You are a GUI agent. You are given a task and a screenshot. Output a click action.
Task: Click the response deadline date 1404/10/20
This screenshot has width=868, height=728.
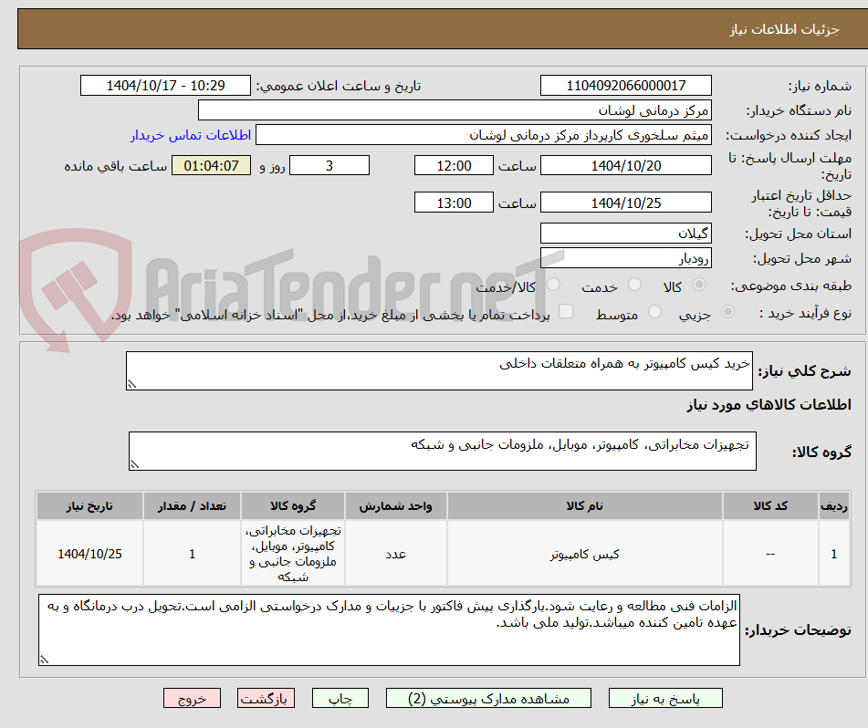(625, 165)
